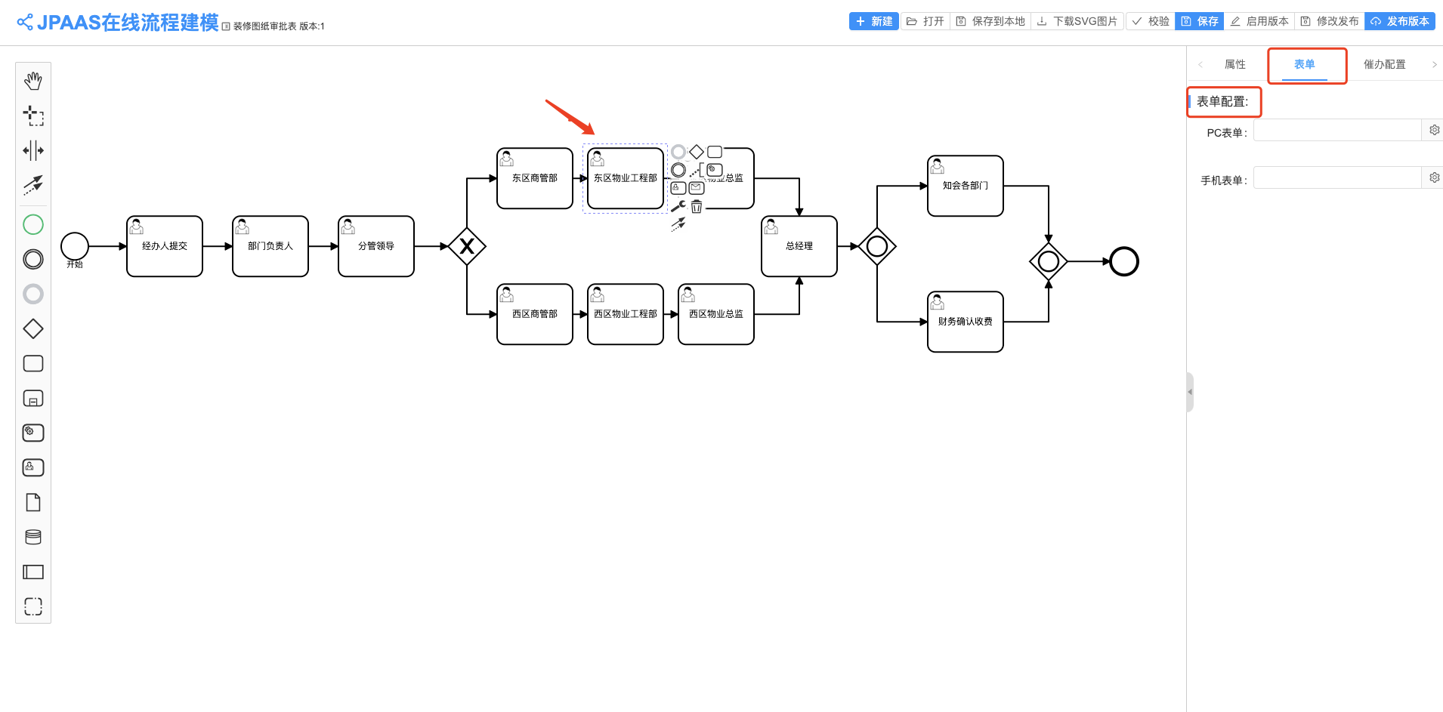Click 保存到本地 button
This screenshot has width=1443, height=712.
click(990, 21)
